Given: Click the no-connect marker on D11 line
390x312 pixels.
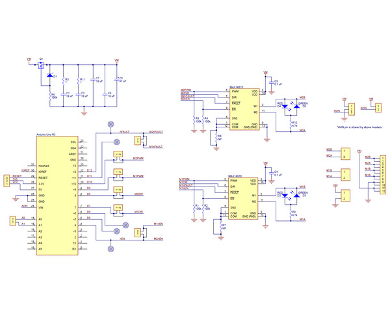Looking at the screenshot, I should click(116, 142).
